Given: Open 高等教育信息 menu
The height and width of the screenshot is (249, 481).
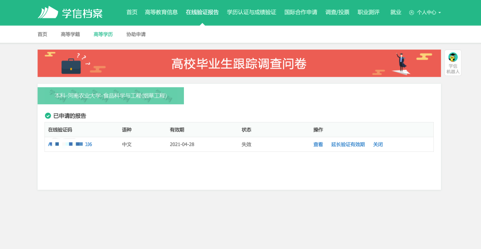Looking at the screenshot, I should tap(161, 12).
